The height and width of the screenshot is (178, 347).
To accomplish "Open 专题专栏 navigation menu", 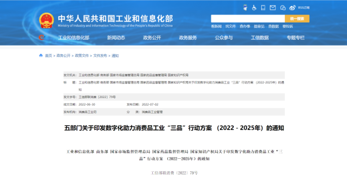I will point(296,38).
